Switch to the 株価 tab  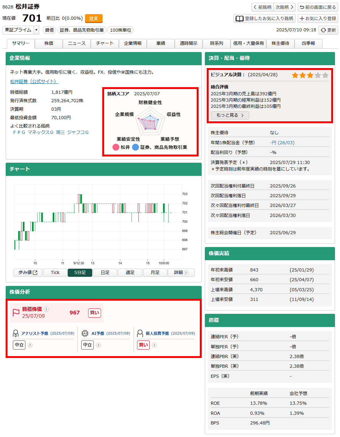coord(49,44)
